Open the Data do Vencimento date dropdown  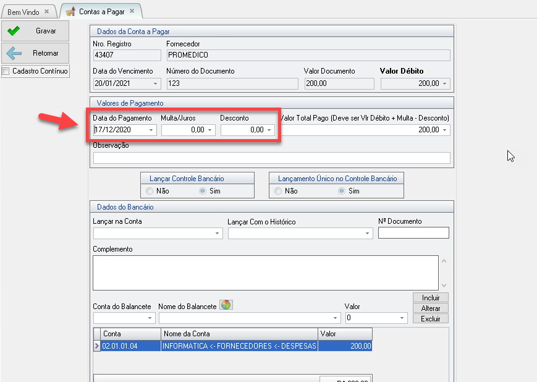pyautogui.click(x=155, y=83)
